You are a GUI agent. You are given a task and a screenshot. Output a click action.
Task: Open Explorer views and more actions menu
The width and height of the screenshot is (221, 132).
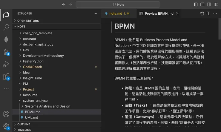[x=96, y=13]
